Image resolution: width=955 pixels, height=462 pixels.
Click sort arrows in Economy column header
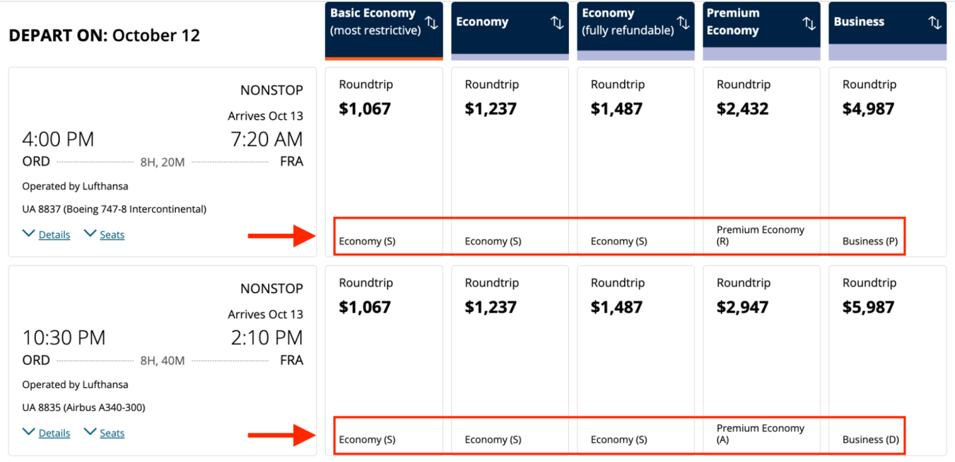point(557,23)
